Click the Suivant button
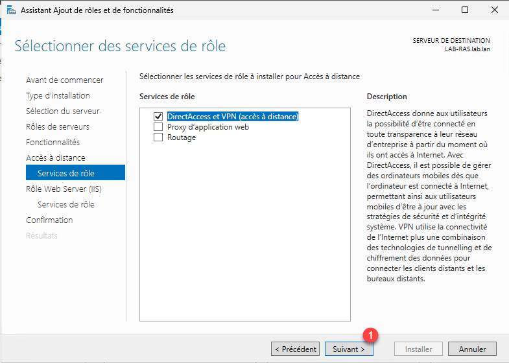The width and height of the screenshot is (509, 363). tap(349, 349)
